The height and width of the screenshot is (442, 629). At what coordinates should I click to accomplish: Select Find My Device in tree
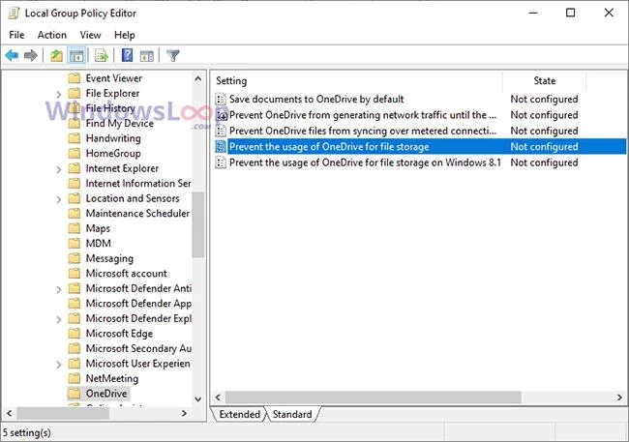[120, 124]
